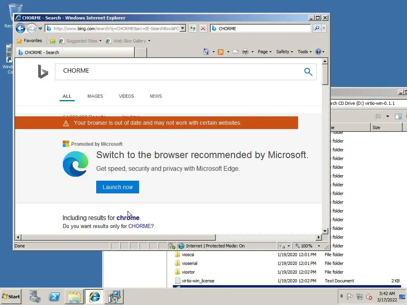Viewport: 407px width, 305px height.
Task: Click the Print icon
Action: (x=245, y=52)
